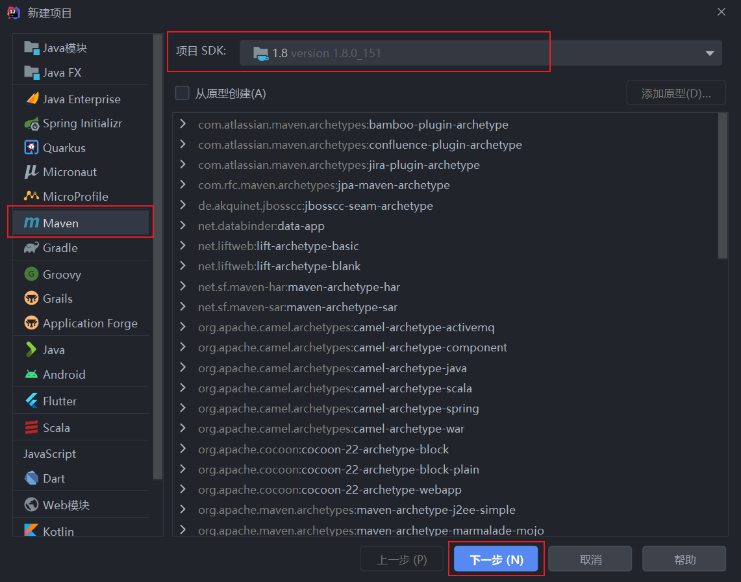Expand the cocoon-22-archetype-webapp entry
741x582 pixels.
[183, 489]
